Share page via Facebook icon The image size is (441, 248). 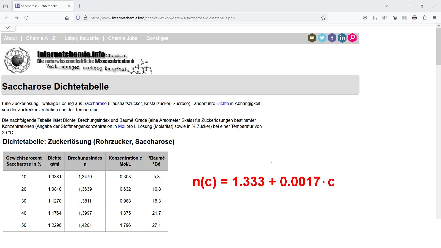coord(332,38)
